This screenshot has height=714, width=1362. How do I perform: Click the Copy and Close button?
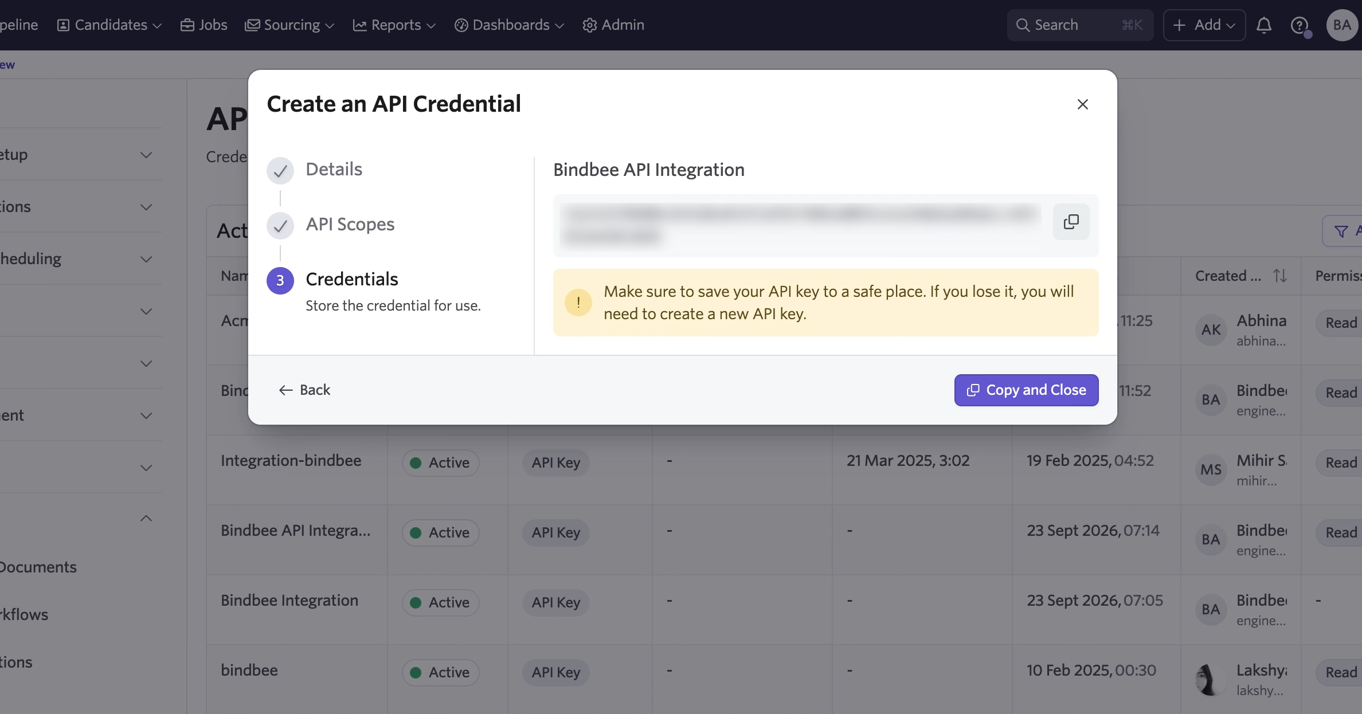[1026, 390]
